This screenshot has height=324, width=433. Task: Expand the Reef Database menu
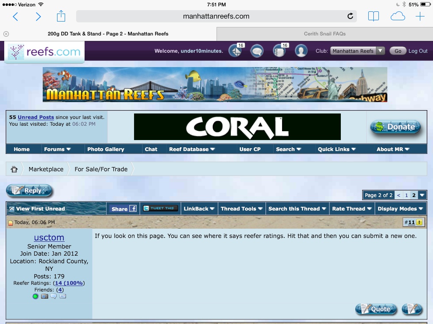[192, 149]
